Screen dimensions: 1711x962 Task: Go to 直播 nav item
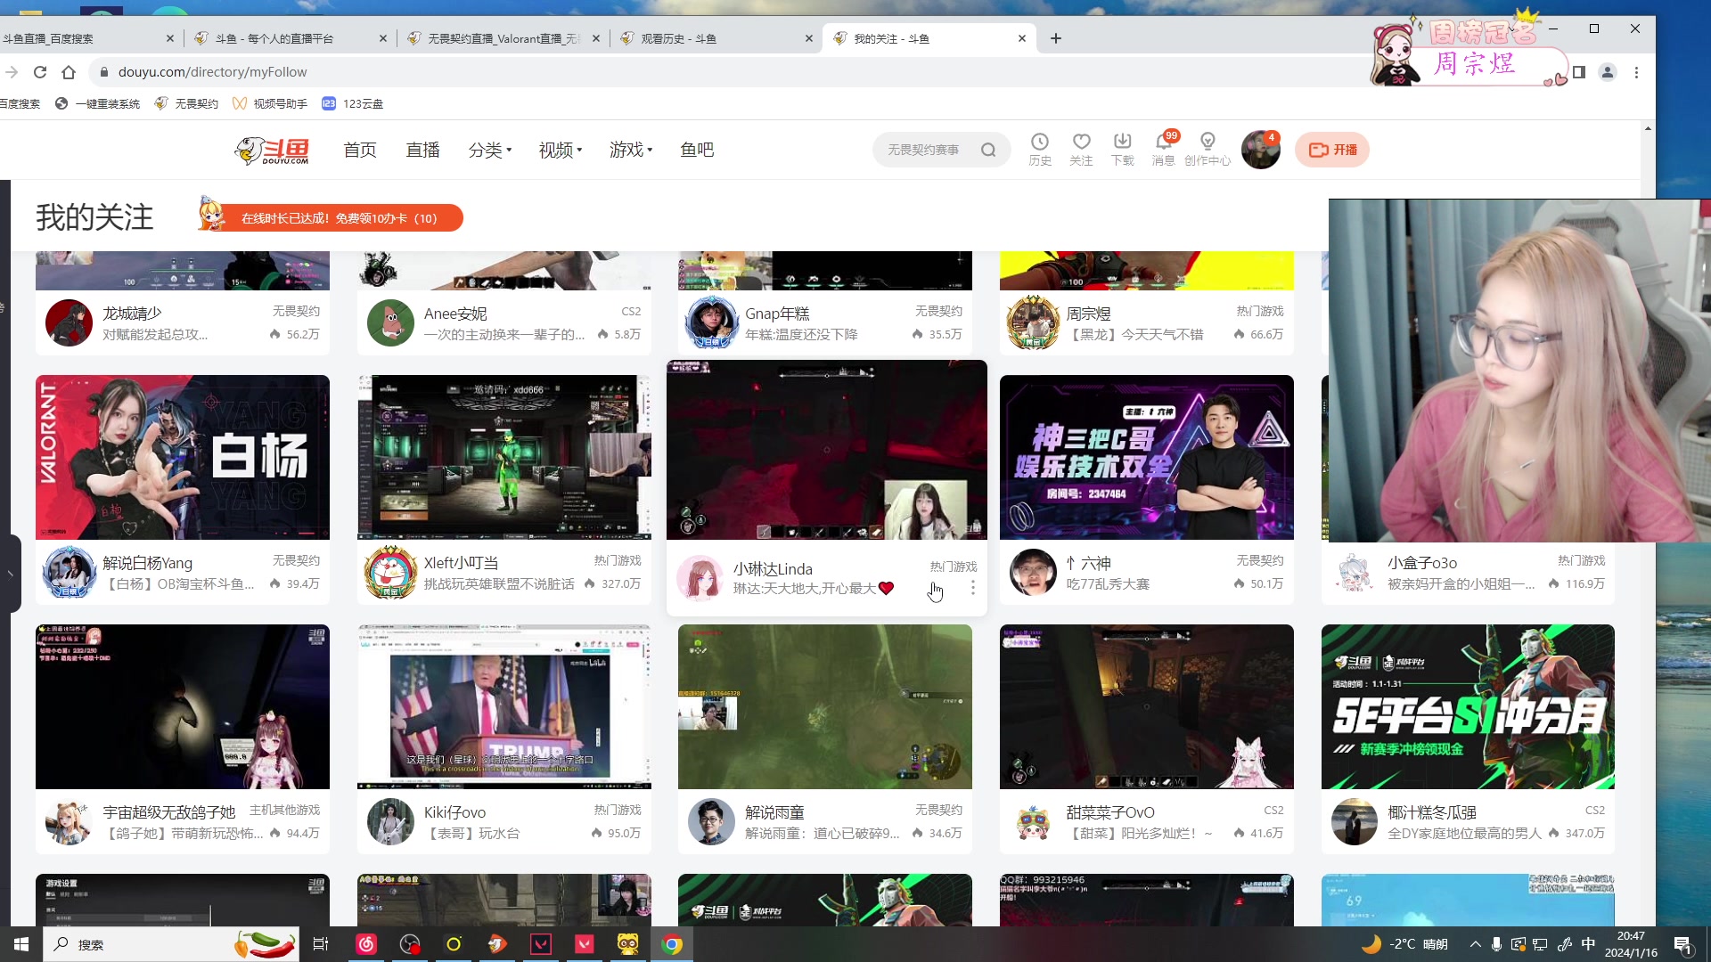422,150
